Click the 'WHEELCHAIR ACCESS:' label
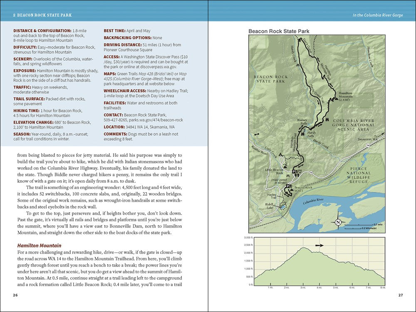Screen dimensions: 416x312 (x=125, y=91)
